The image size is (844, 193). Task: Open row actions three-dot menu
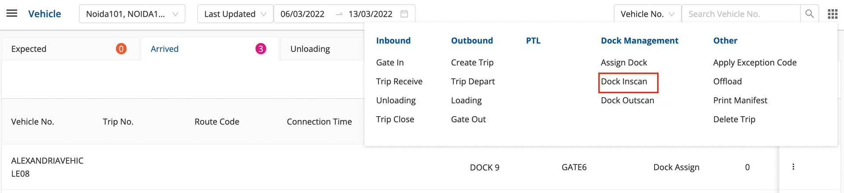tap(793, 167)
